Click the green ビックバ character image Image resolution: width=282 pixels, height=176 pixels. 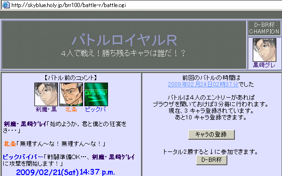click(96, 94)
